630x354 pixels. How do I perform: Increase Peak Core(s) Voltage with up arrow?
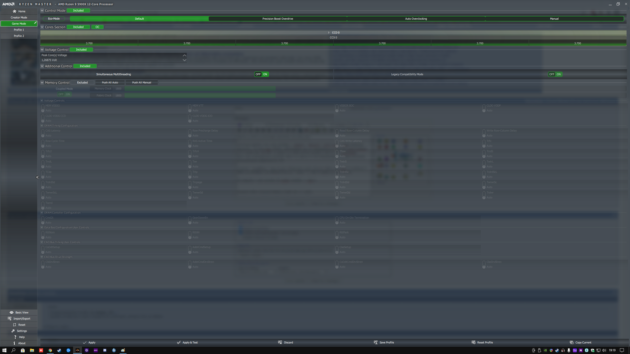pos(185,55)
